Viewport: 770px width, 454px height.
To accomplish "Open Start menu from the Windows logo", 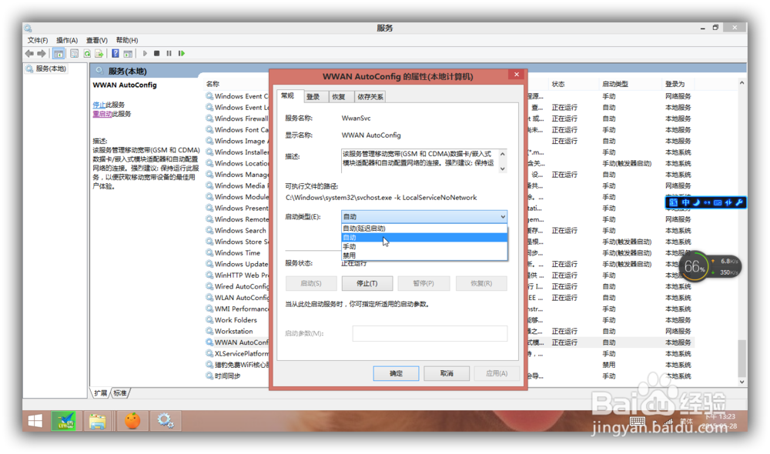I will click(x=35, y=421).
